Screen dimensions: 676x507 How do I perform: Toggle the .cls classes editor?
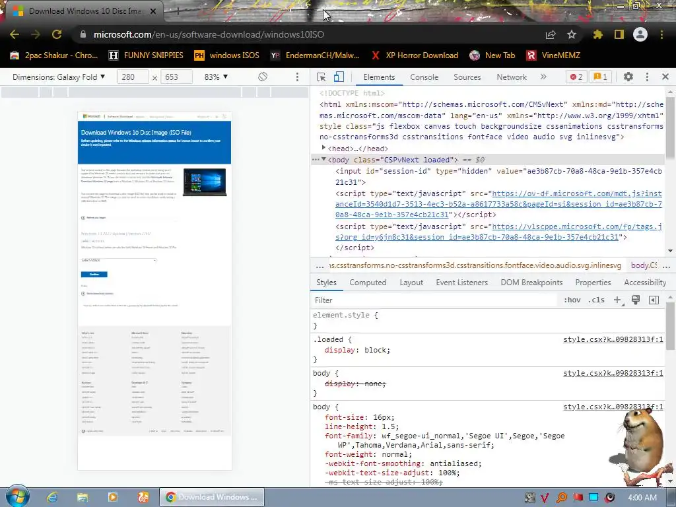pos(596,300)
